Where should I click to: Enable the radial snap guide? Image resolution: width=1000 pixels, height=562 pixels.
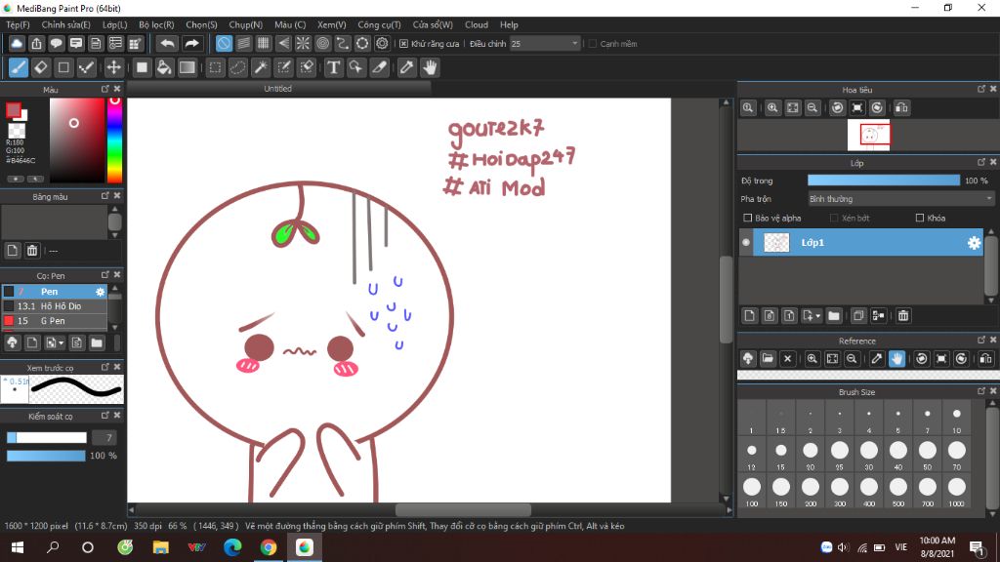point(303,43)
